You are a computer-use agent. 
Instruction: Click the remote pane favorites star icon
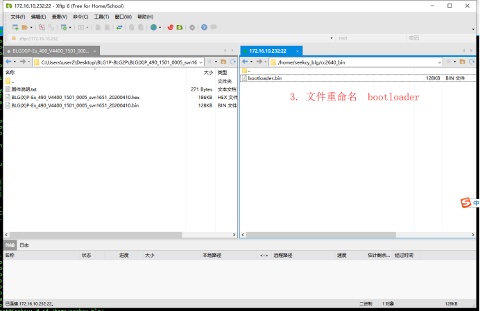pos(449,62)
